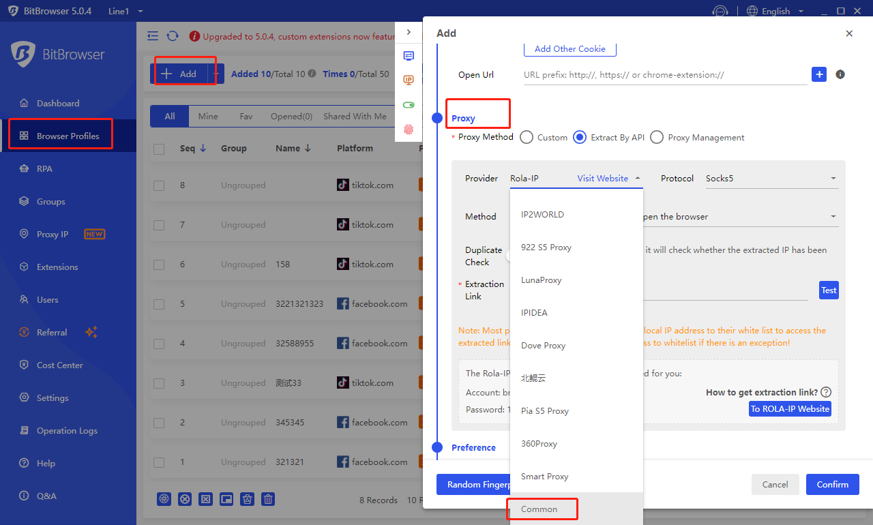Switch to Shared With Me tab
The height and width of the screenshot is (525, 873).
[x=355, y=116]
